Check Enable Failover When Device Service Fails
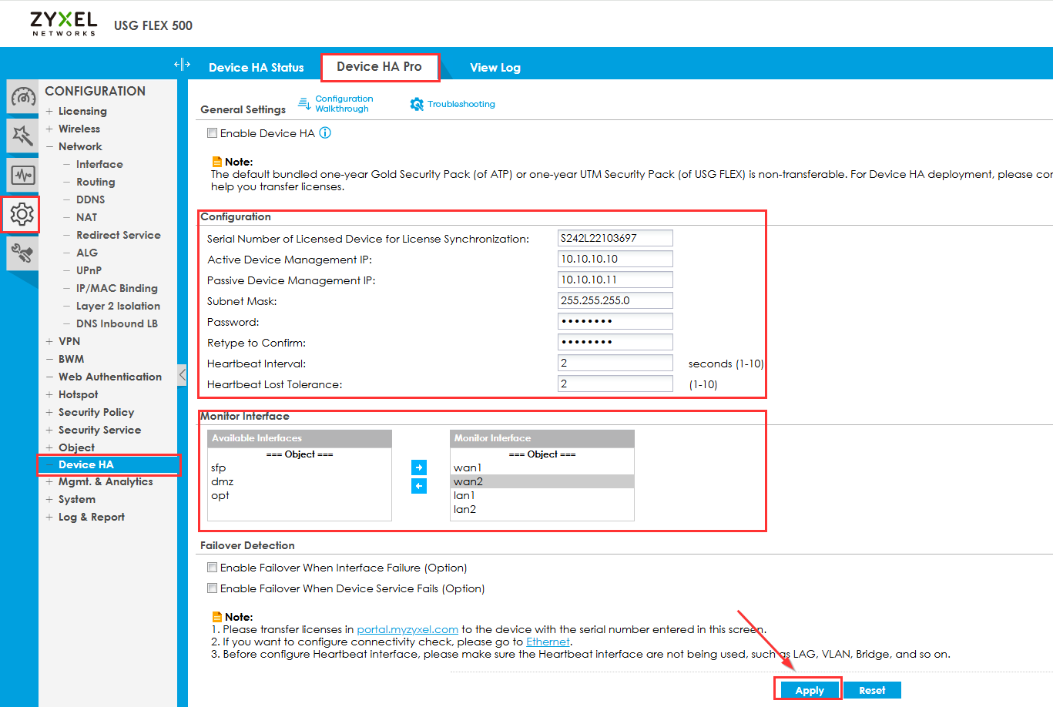1053x707 pixels. click(212, 588)
